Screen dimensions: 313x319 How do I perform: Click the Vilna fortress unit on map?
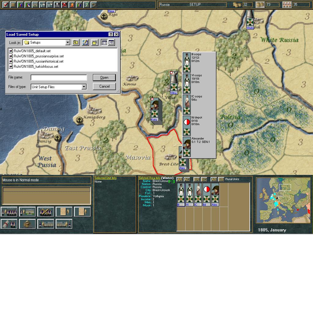pyautogui.click(x=174, y=83)
